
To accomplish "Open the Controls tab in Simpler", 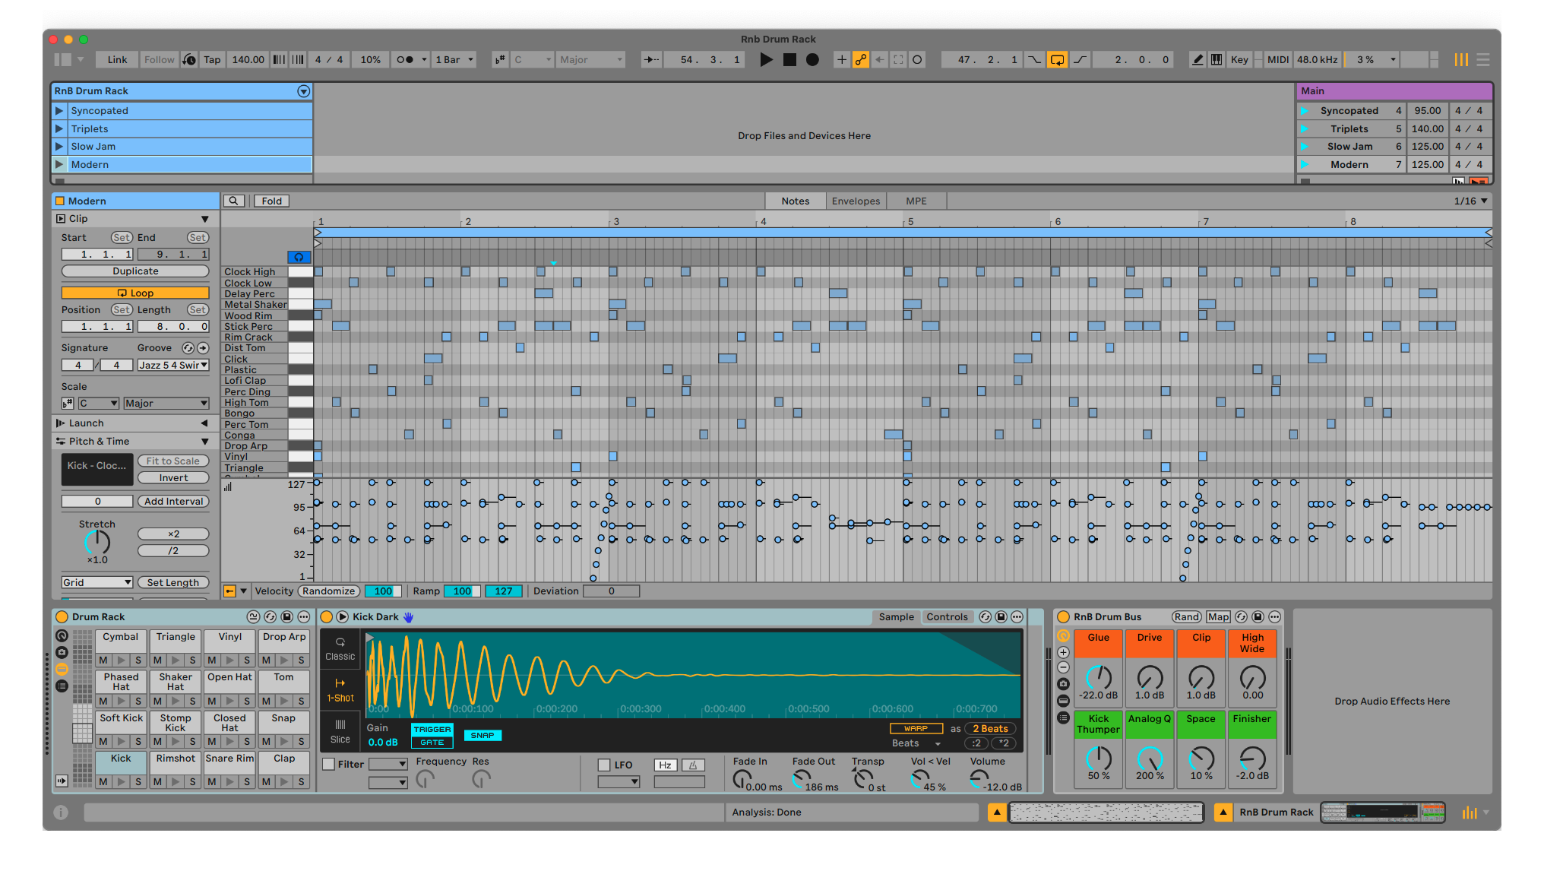I will pyautogui.click(x=947, y=617).
